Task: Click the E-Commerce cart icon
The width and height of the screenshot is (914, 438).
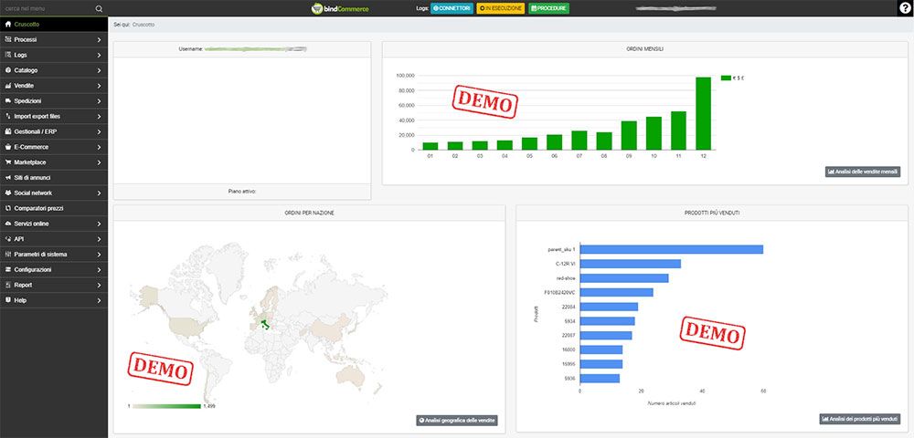Action: pyautogui.click(x=7, y=147)
